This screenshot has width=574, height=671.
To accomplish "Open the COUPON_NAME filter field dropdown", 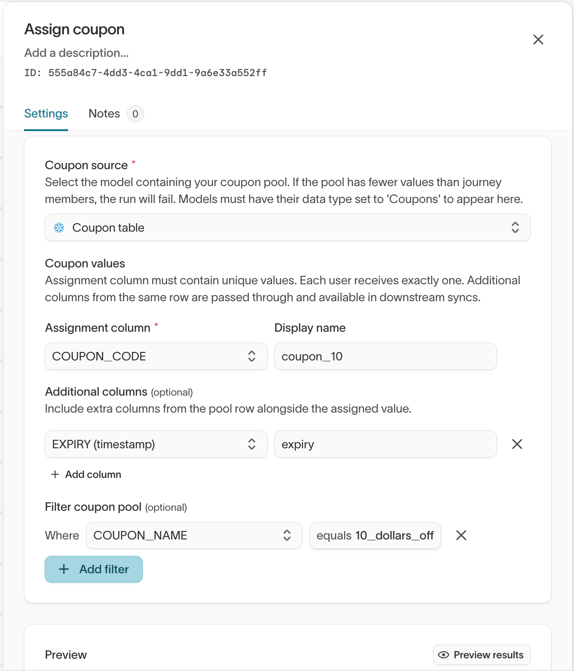I will pos(194,535).
